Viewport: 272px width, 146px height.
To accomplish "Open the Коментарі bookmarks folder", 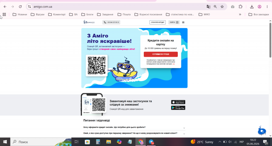I will [x=57, y=15].
